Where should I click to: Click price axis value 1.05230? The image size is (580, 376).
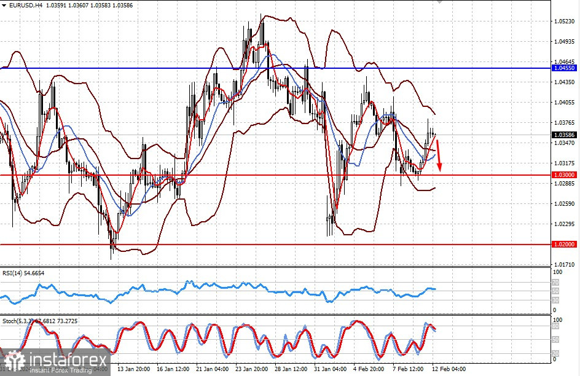click(564, 22)
